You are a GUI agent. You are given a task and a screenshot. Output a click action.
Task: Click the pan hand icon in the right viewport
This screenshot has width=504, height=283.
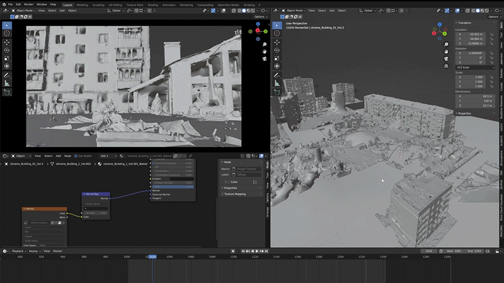point(446,52)
